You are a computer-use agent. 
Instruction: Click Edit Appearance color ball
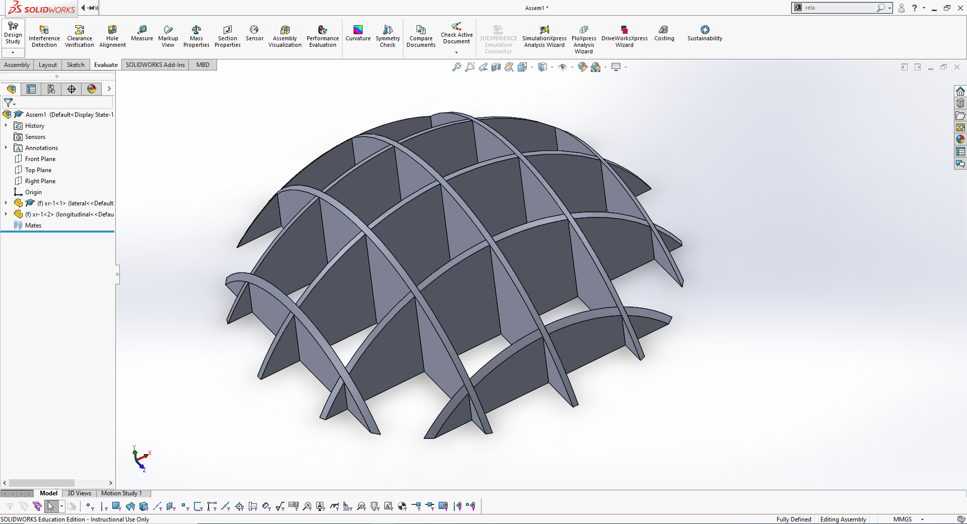pos(583,67)
